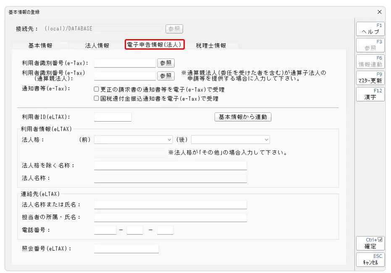Cancel using the ESC キャンセル button
Viewport: 391px width, 273px height.
tap(370, 260)
